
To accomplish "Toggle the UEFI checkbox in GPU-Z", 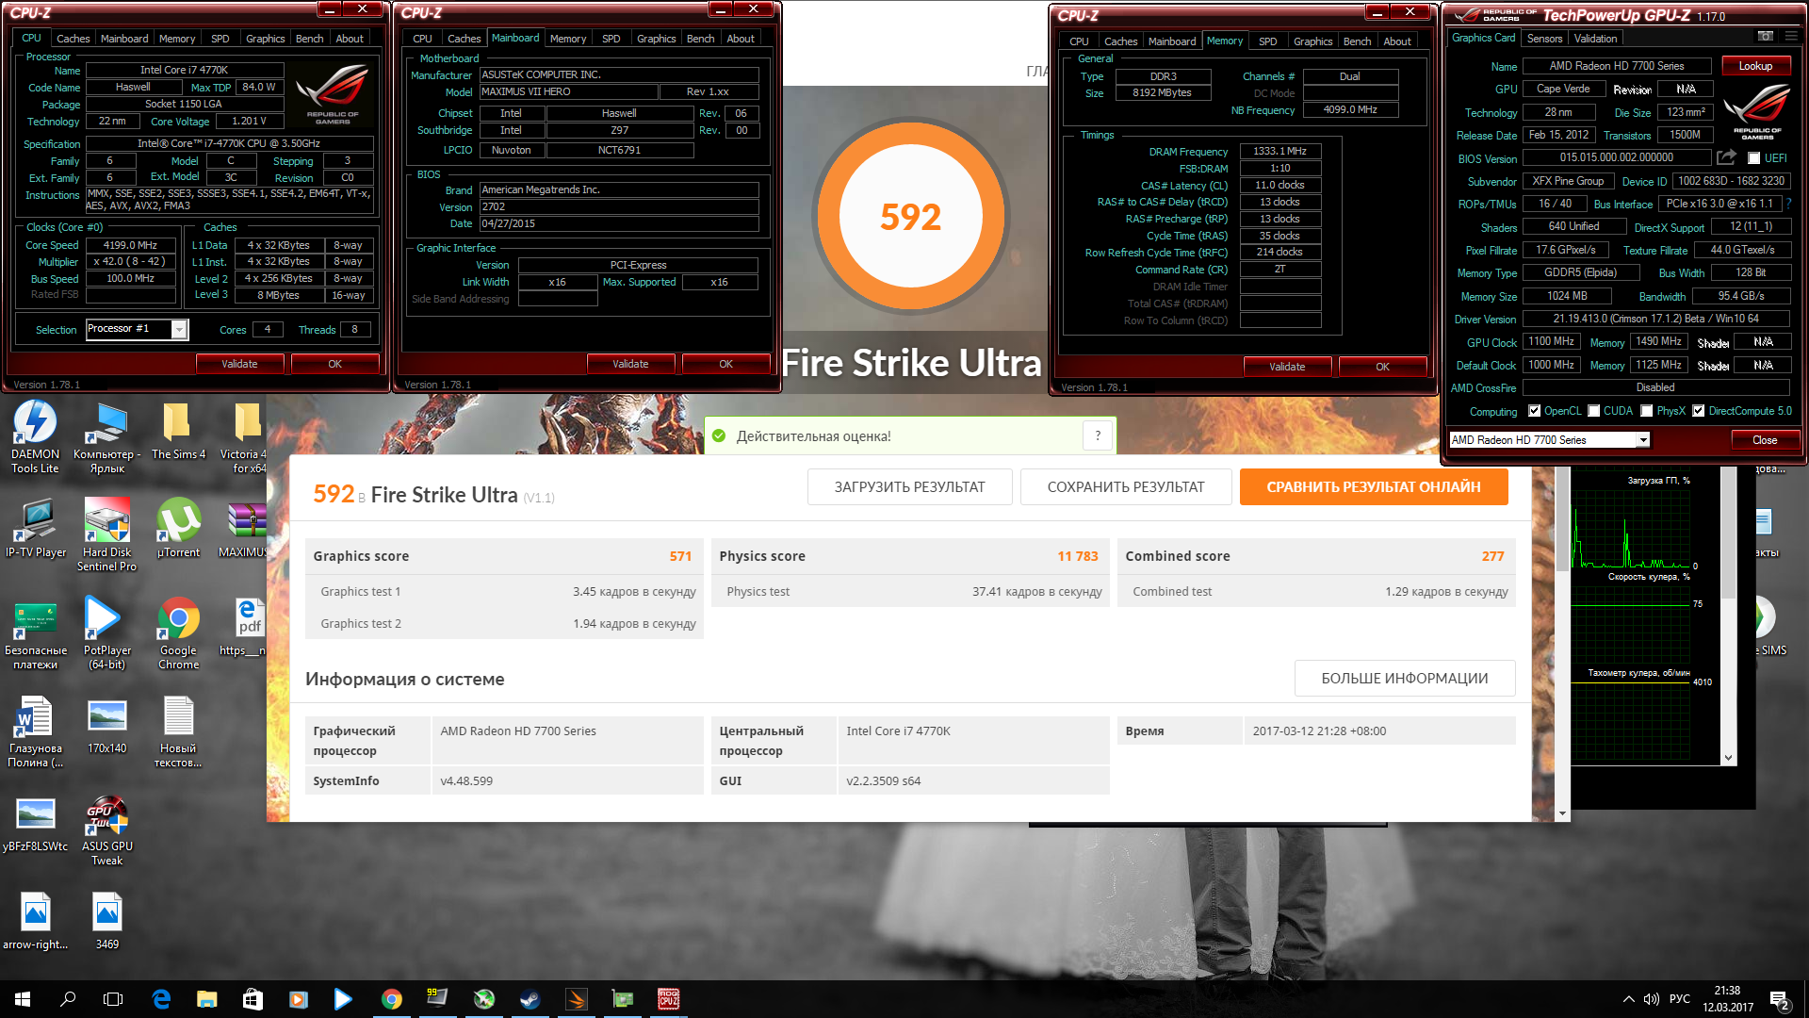I will (x=1753, y=158).
